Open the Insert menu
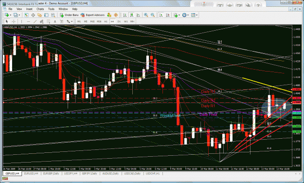Viewport: 304px width, 183px height. 29,9
